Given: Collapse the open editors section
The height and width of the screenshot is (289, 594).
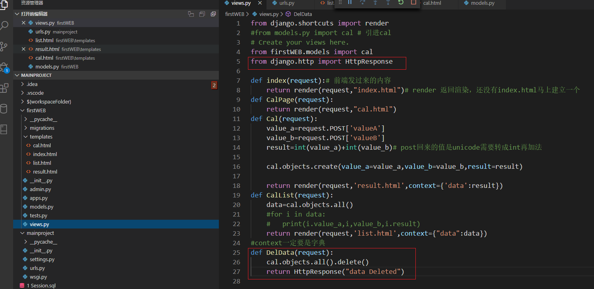Looking at the screenshot, I should point(17,14).
